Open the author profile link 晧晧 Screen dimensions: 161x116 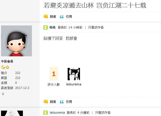52,28
